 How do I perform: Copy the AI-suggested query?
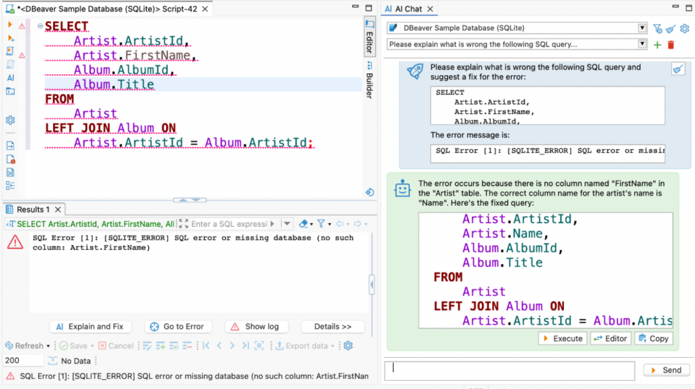tap(654, 339)
